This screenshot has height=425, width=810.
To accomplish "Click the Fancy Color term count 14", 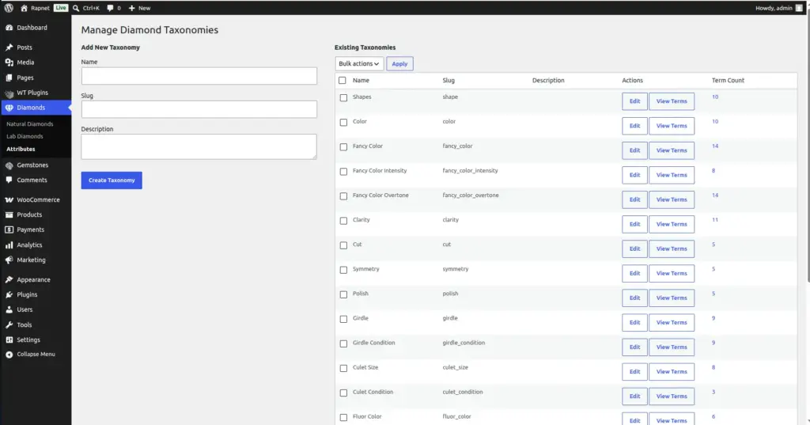I will click(715, 146).
